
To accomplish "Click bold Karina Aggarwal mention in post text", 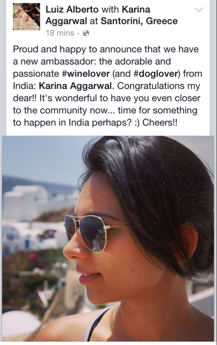I will click(x=76, y=86).
